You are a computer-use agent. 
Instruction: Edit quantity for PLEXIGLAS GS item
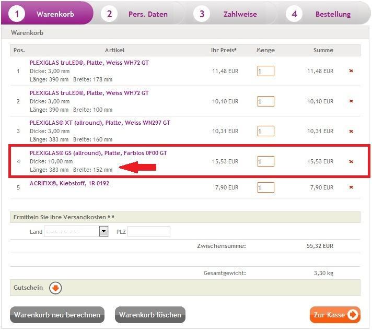point(266,161)
